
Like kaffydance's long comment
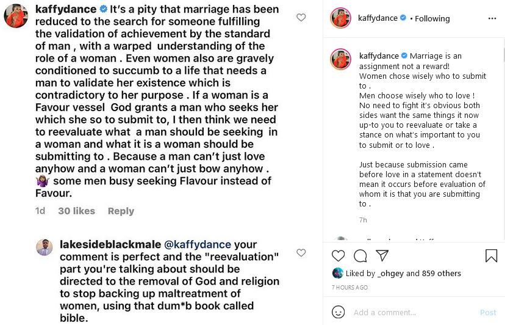(x=301, y=18)
